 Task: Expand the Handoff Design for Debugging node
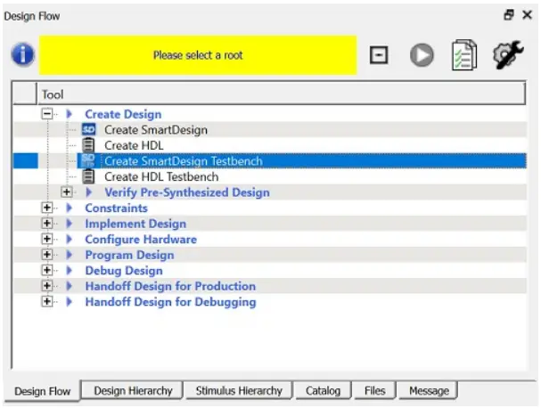(47, 301)
